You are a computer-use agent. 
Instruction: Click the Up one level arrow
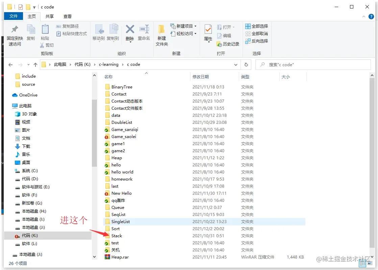[35, 64]
